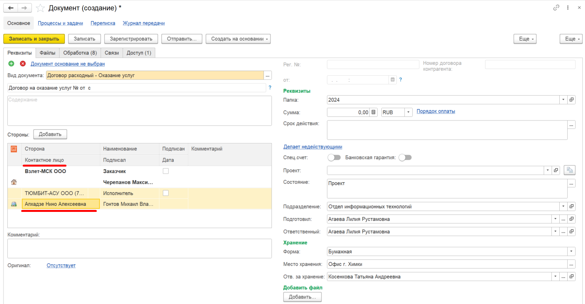Image resolution: width=585 pixels, height=304 pixels.
Task: Open the Создать на основании dropdown
Action: [x=238, y=39]
